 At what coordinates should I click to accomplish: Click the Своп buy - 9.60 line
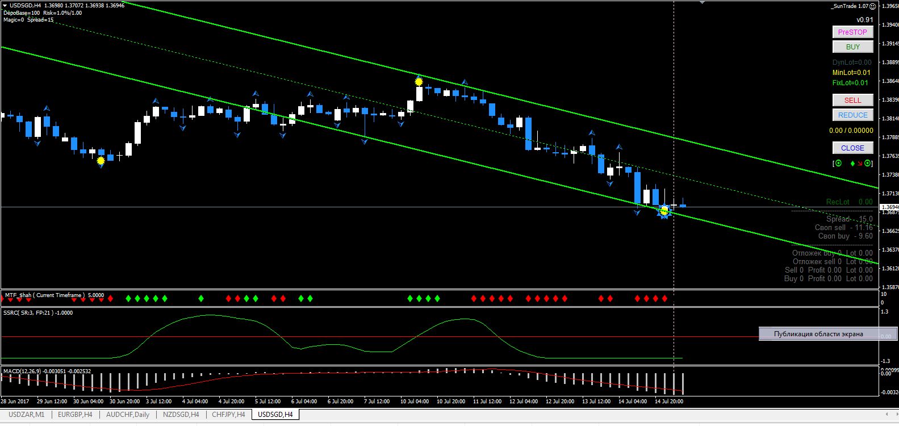tap(846, 236)
